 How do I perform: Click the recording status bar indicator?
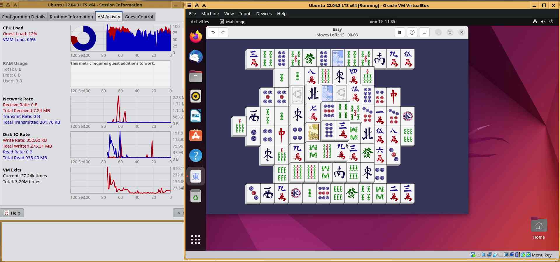(x=512, y=255)
